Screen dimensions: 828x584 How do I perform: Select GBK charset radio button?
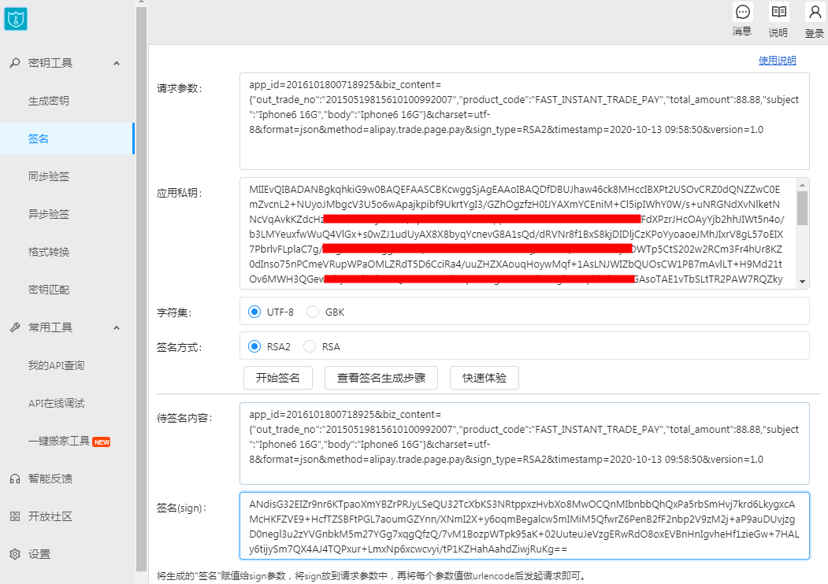[313, 312]
